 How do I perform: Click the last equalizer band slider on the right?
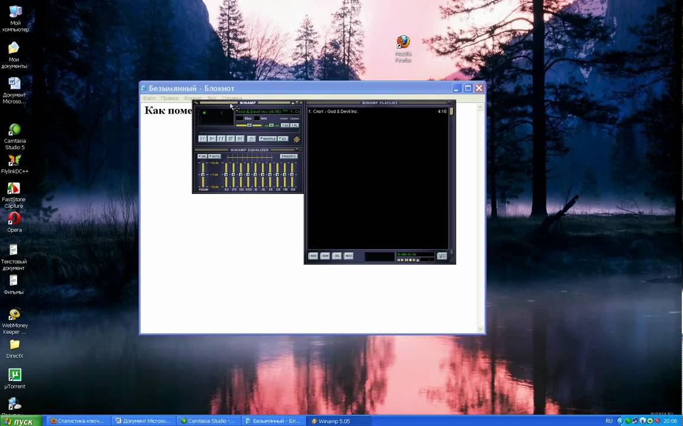[292, 175]
